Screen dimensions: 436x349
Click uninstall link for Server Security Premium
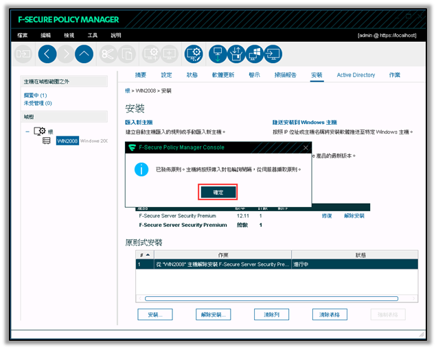(x=354, y=216)
